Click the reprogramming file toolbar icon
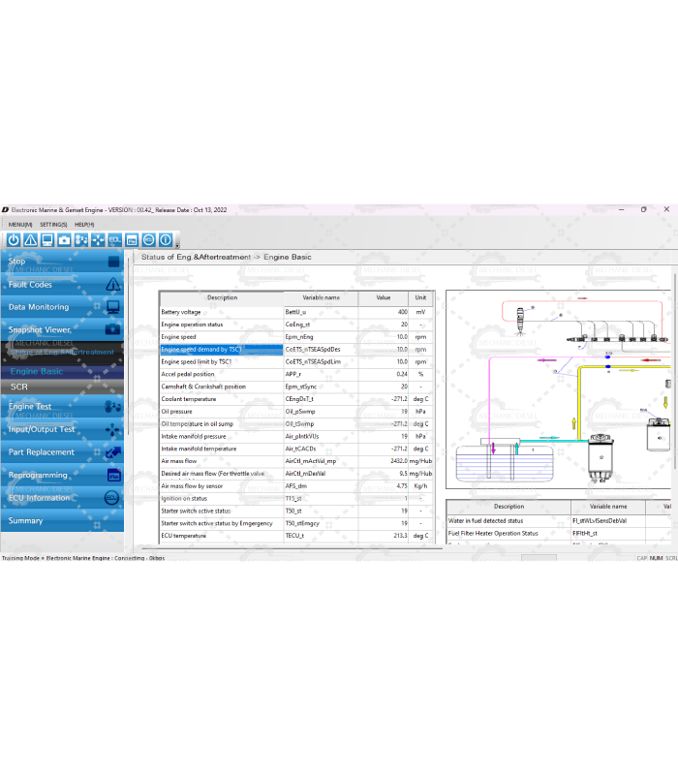678x775 pixels. tap(132, 239)
